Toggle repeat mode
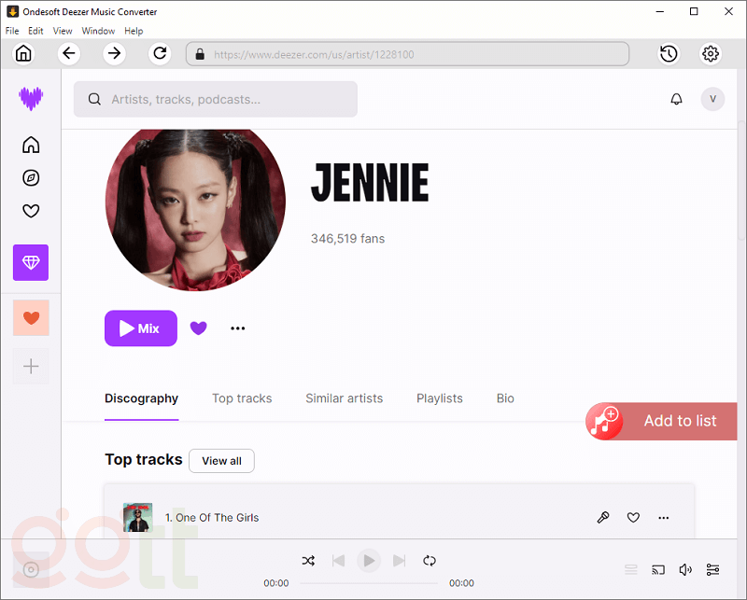Screen dimensions: 747x600 [430, 561]
